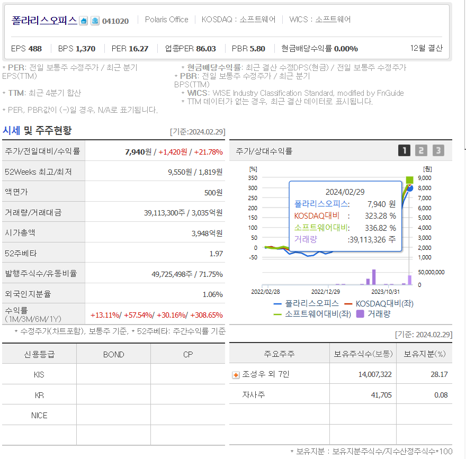Select the Polaris Office English name

click(x=166, y=20)
